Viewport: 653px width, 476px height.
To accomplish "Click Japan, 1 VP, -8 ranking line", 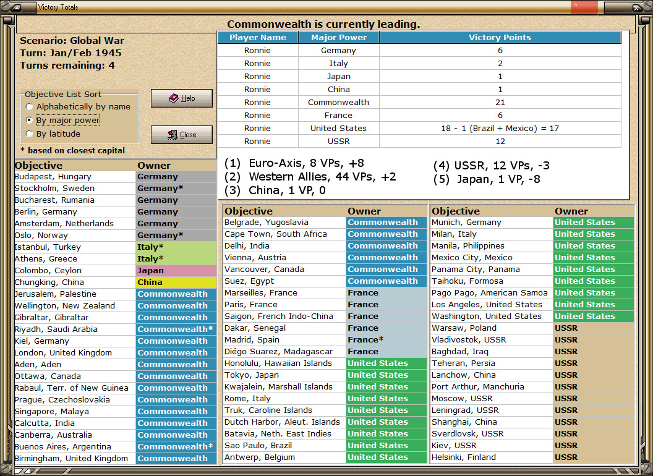I will [487, 179].
